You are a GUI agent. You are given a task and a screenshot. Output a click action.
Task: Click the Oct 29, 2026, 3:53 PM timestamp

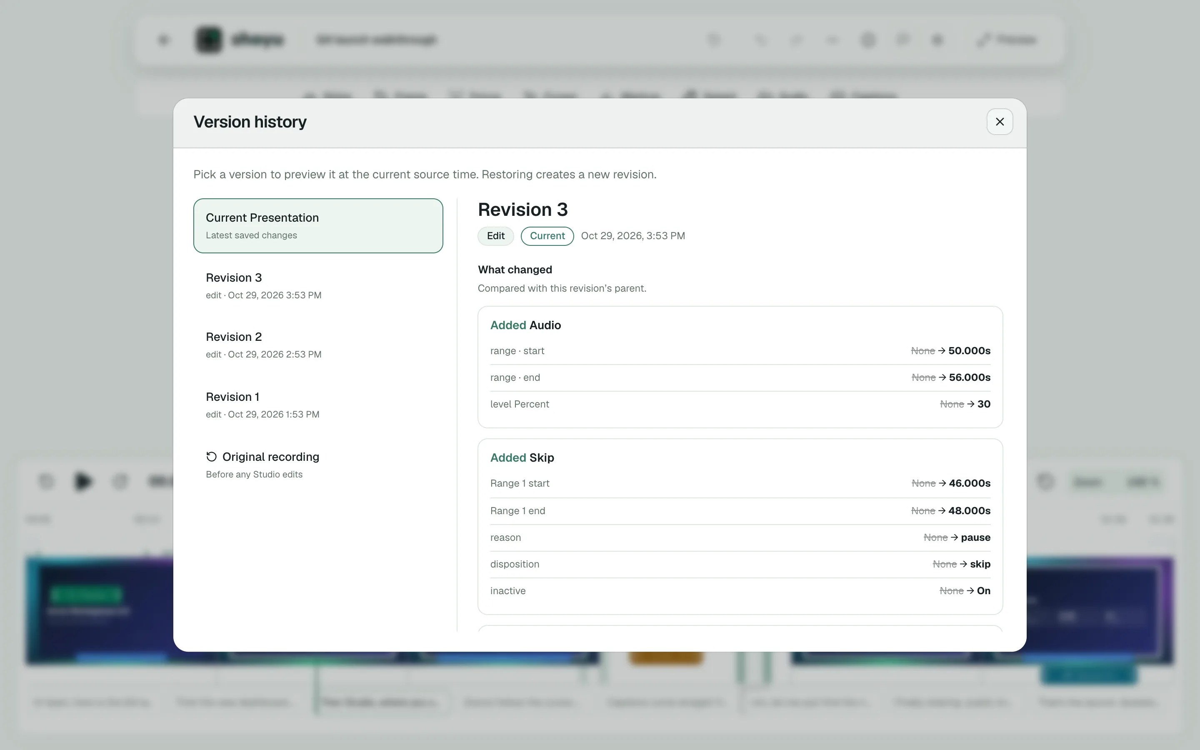633,235
